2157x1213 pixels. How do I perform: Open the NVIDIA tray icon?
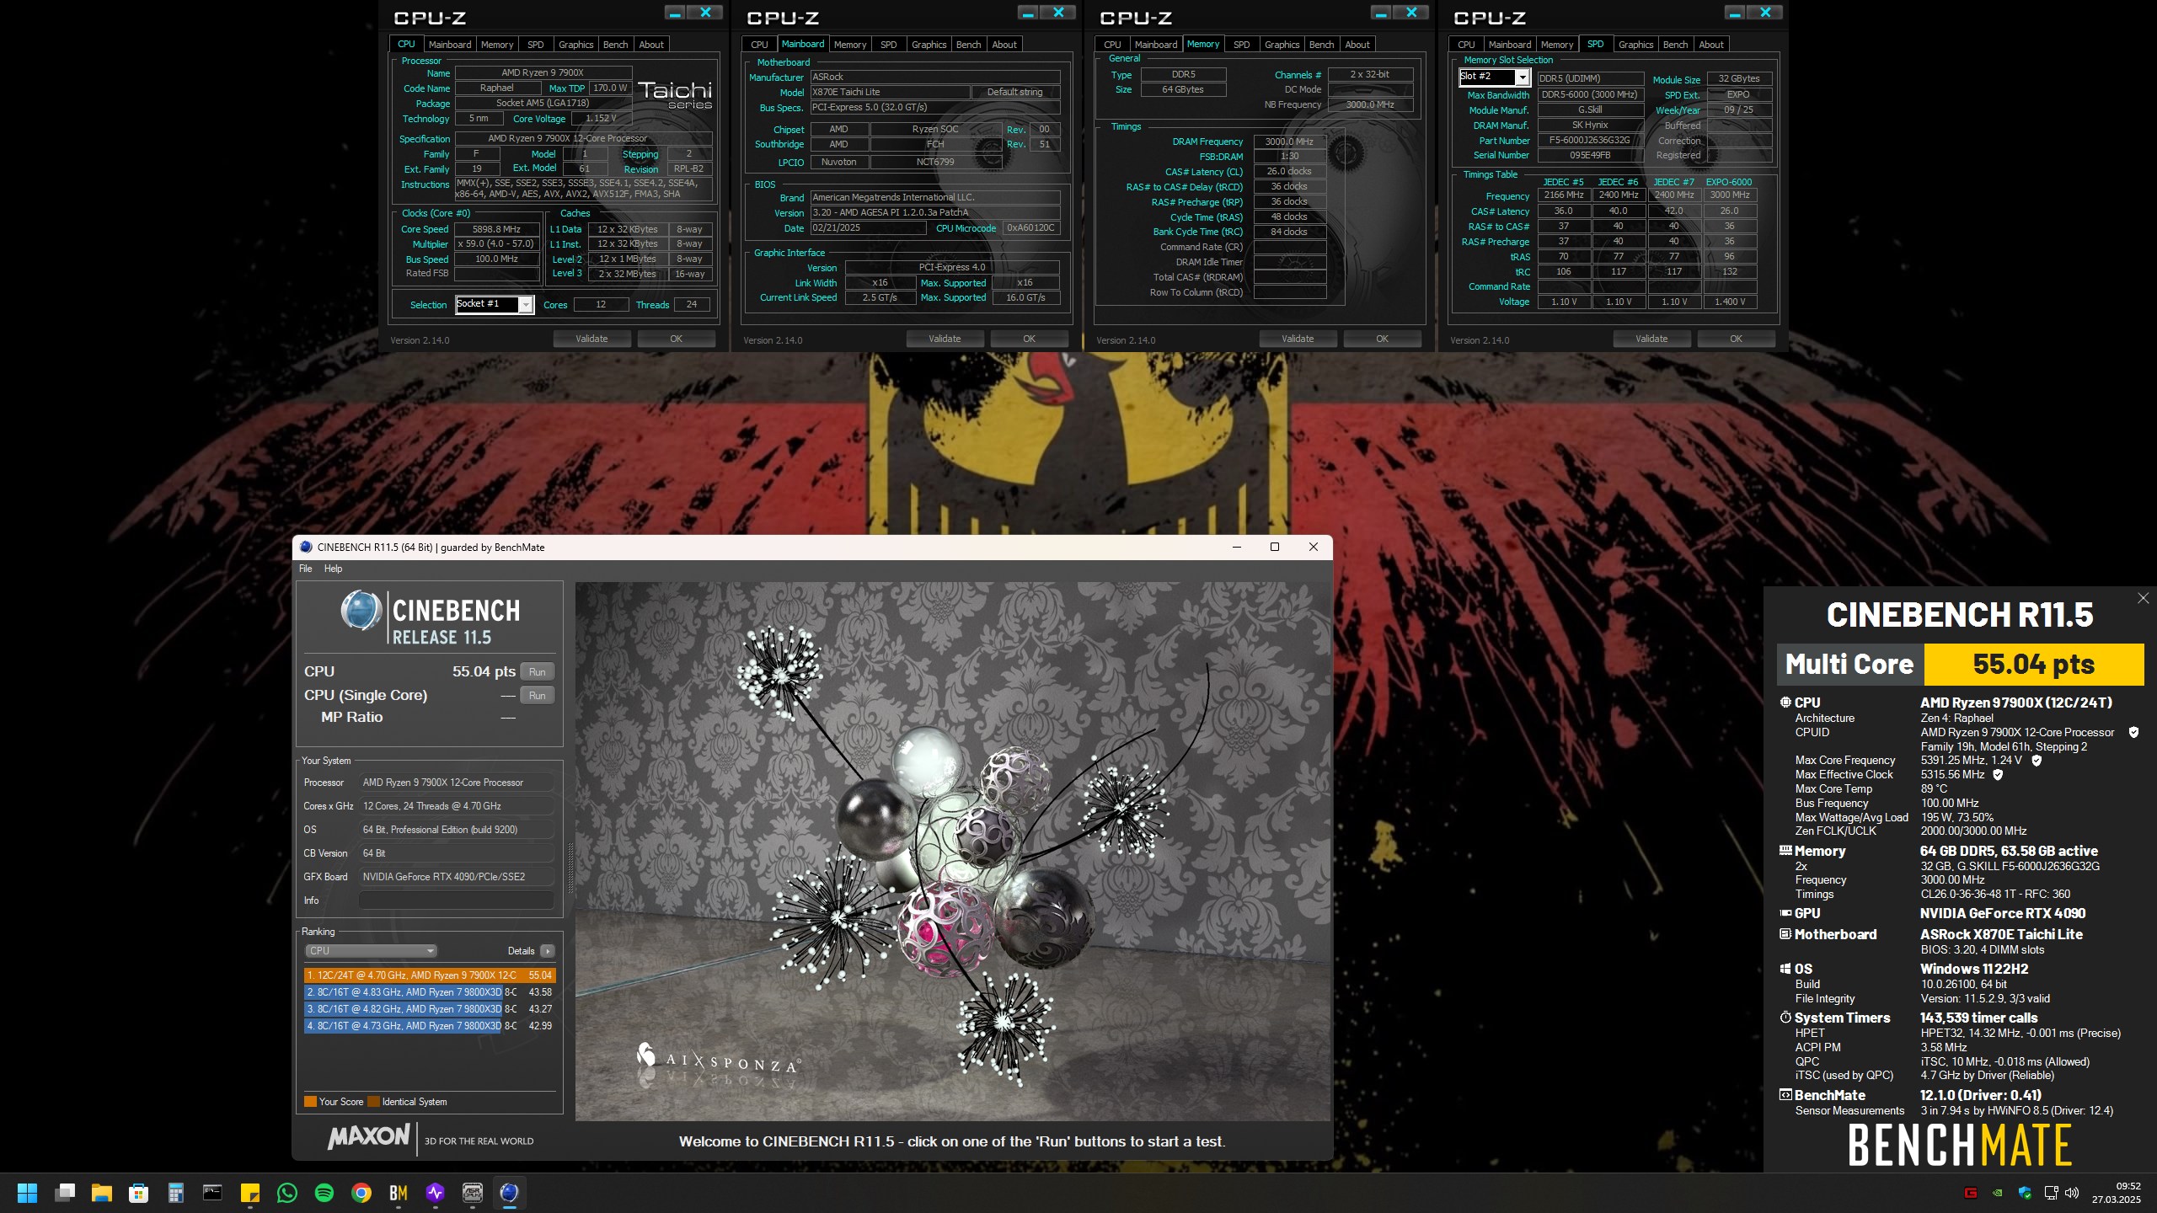[x=1998, y=1193]
